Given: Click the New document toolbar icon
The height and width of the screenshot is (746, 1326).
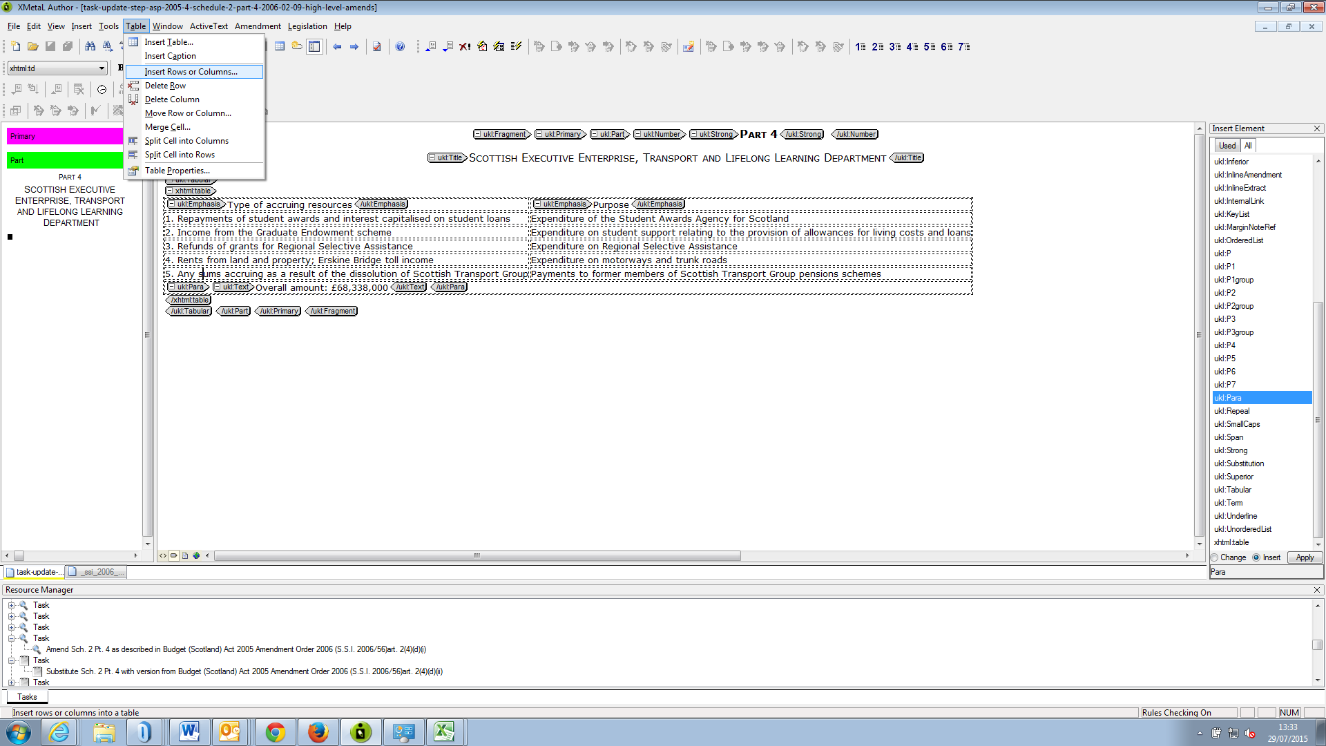Looking at the screenshot, I should (15, 46).
